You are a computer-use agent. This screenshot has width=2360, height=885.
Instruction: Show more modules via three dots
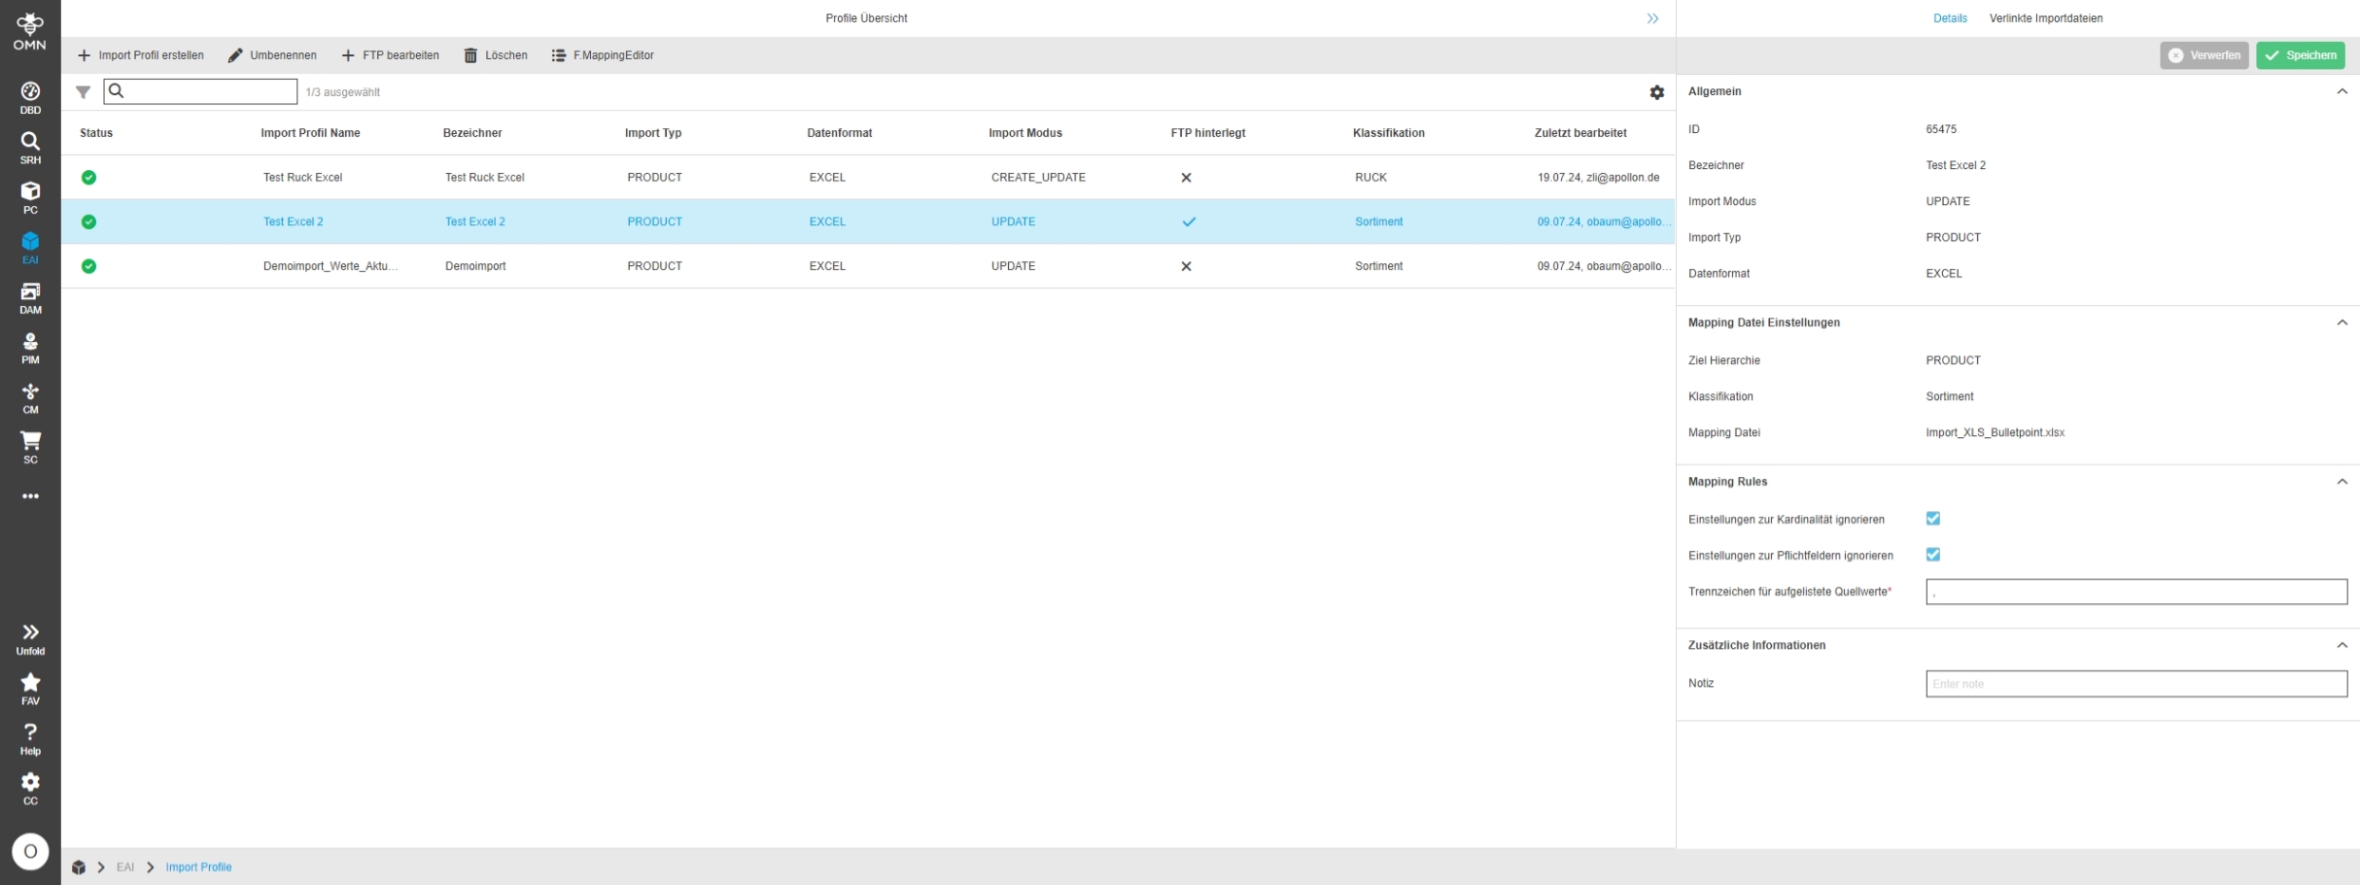(x=30, y=496)
